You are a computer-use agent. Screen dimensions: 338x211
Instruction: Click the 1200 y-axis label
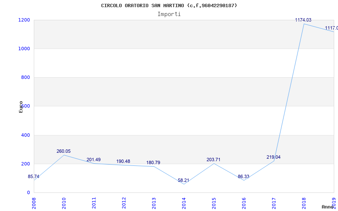24,20
